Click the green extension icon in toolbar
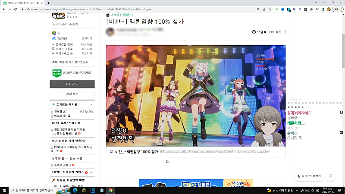The image size is (345, 194). (x=277, y=9)
